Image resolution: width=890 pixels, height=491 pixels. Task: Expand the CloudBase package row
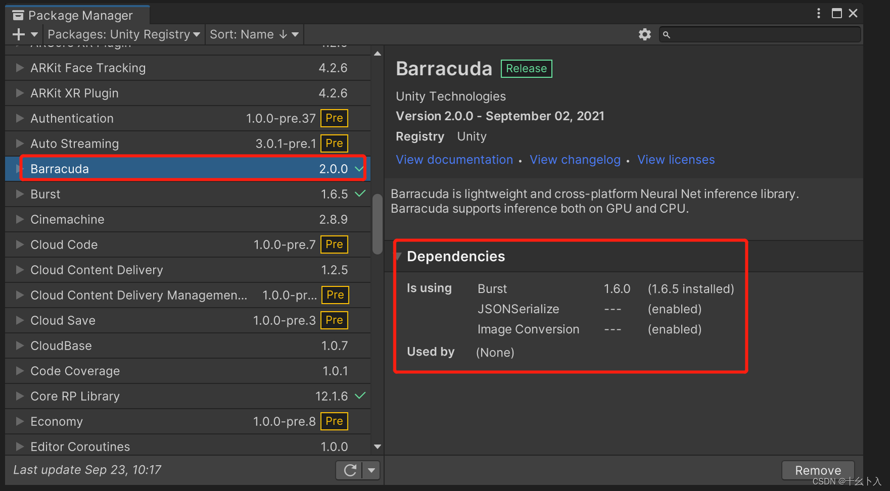click(x=20, y=346)
